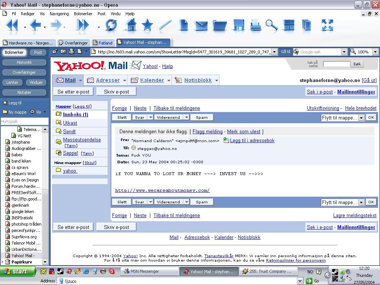380x285 pixels.
Task: Open the Google-søk search engine dropdown
Action: pos(344,52)
